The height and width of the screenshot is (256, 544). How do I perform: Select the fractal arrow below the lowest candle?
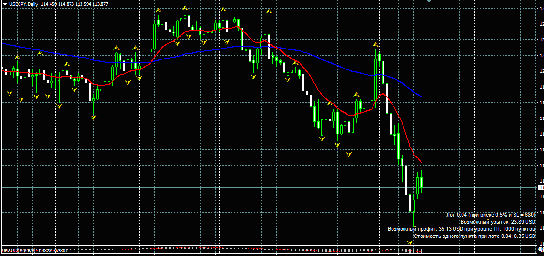tap(410, 243)
